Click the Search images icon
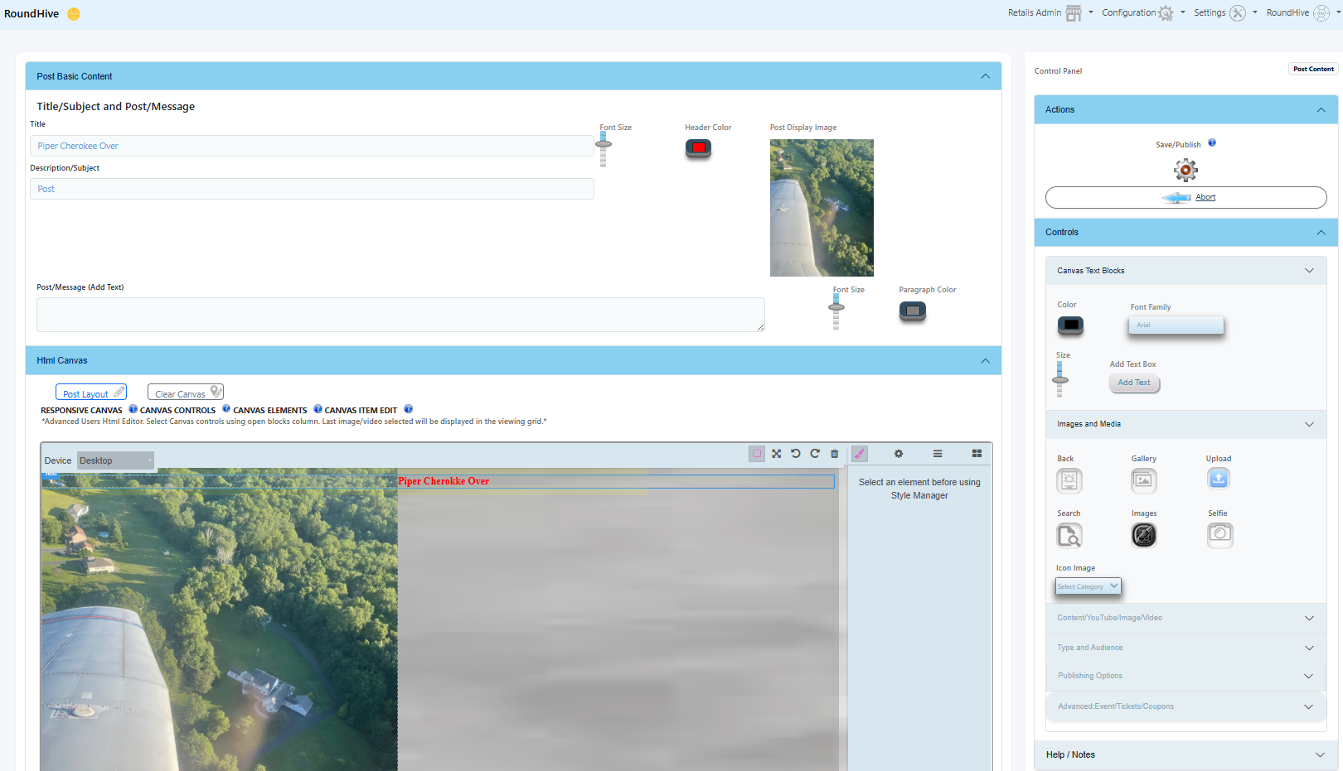Viewport: 1343px width, 771px height. coord(1069,536)
